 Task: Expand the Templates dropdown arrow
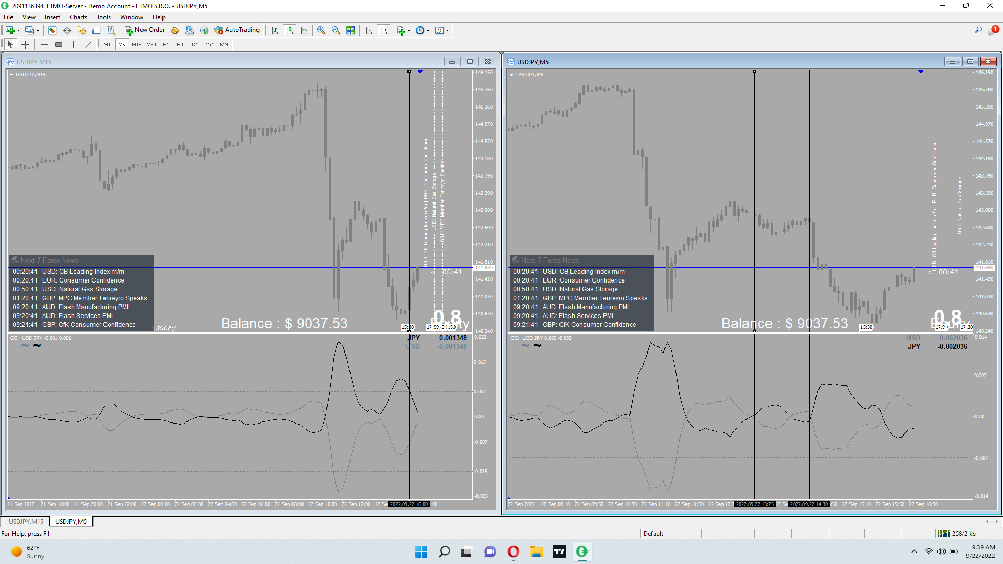(x=448, y=30)
